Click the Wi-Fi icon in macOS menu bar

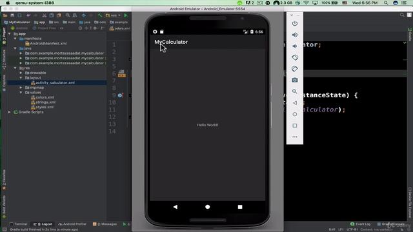(306, 3)
